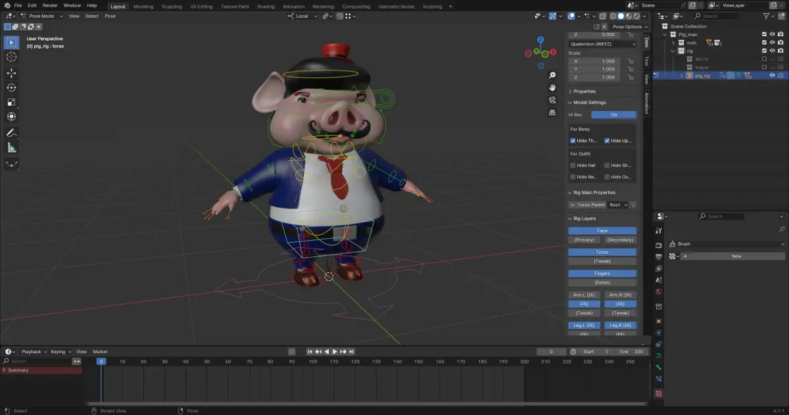This screenshot has width=789, height=415.
Task: Switch to the Sculpting workspace tab
Action: 172,6
